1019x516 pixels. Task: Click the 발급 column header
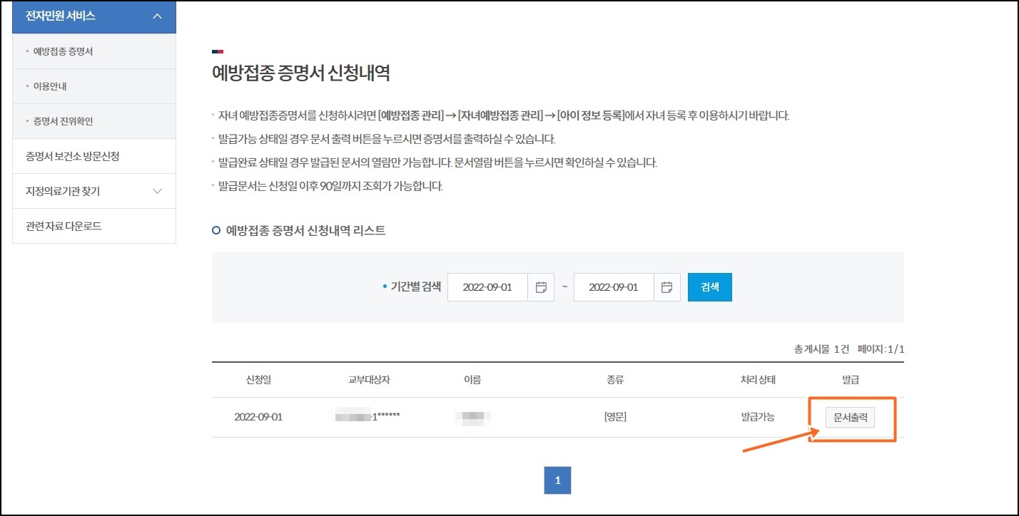[851, 380]
